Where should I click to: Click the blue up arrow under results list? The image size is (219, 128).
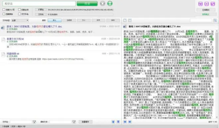[113, 122]
